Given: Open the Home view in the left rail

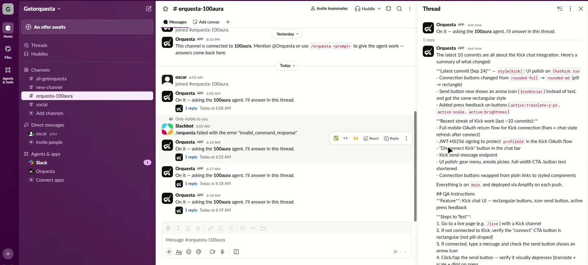Looking at the screenshot, I should pyautogui.click(x=8, y=31).
